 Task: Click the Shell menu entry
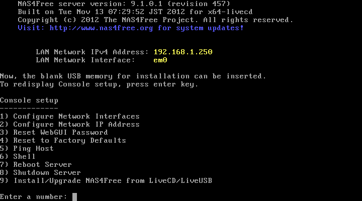click(x=18, y=156)
